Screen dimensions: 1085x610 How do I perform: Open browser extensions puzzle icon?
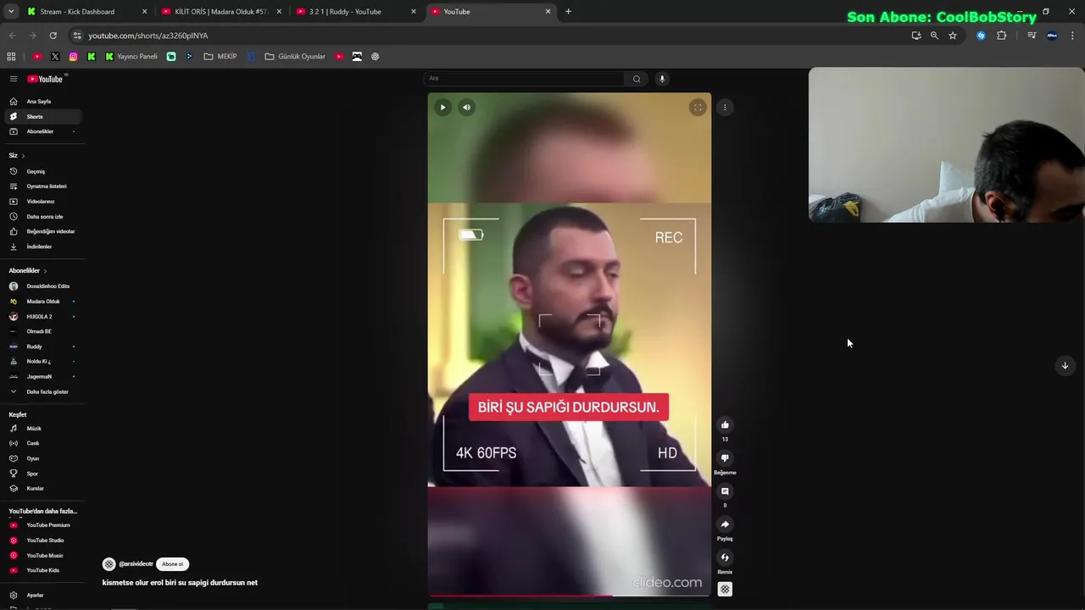(1001, 36)
